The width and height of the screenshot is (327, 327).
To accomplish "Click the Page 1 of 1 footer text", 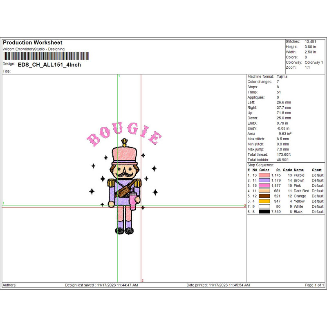I will 314,285.
